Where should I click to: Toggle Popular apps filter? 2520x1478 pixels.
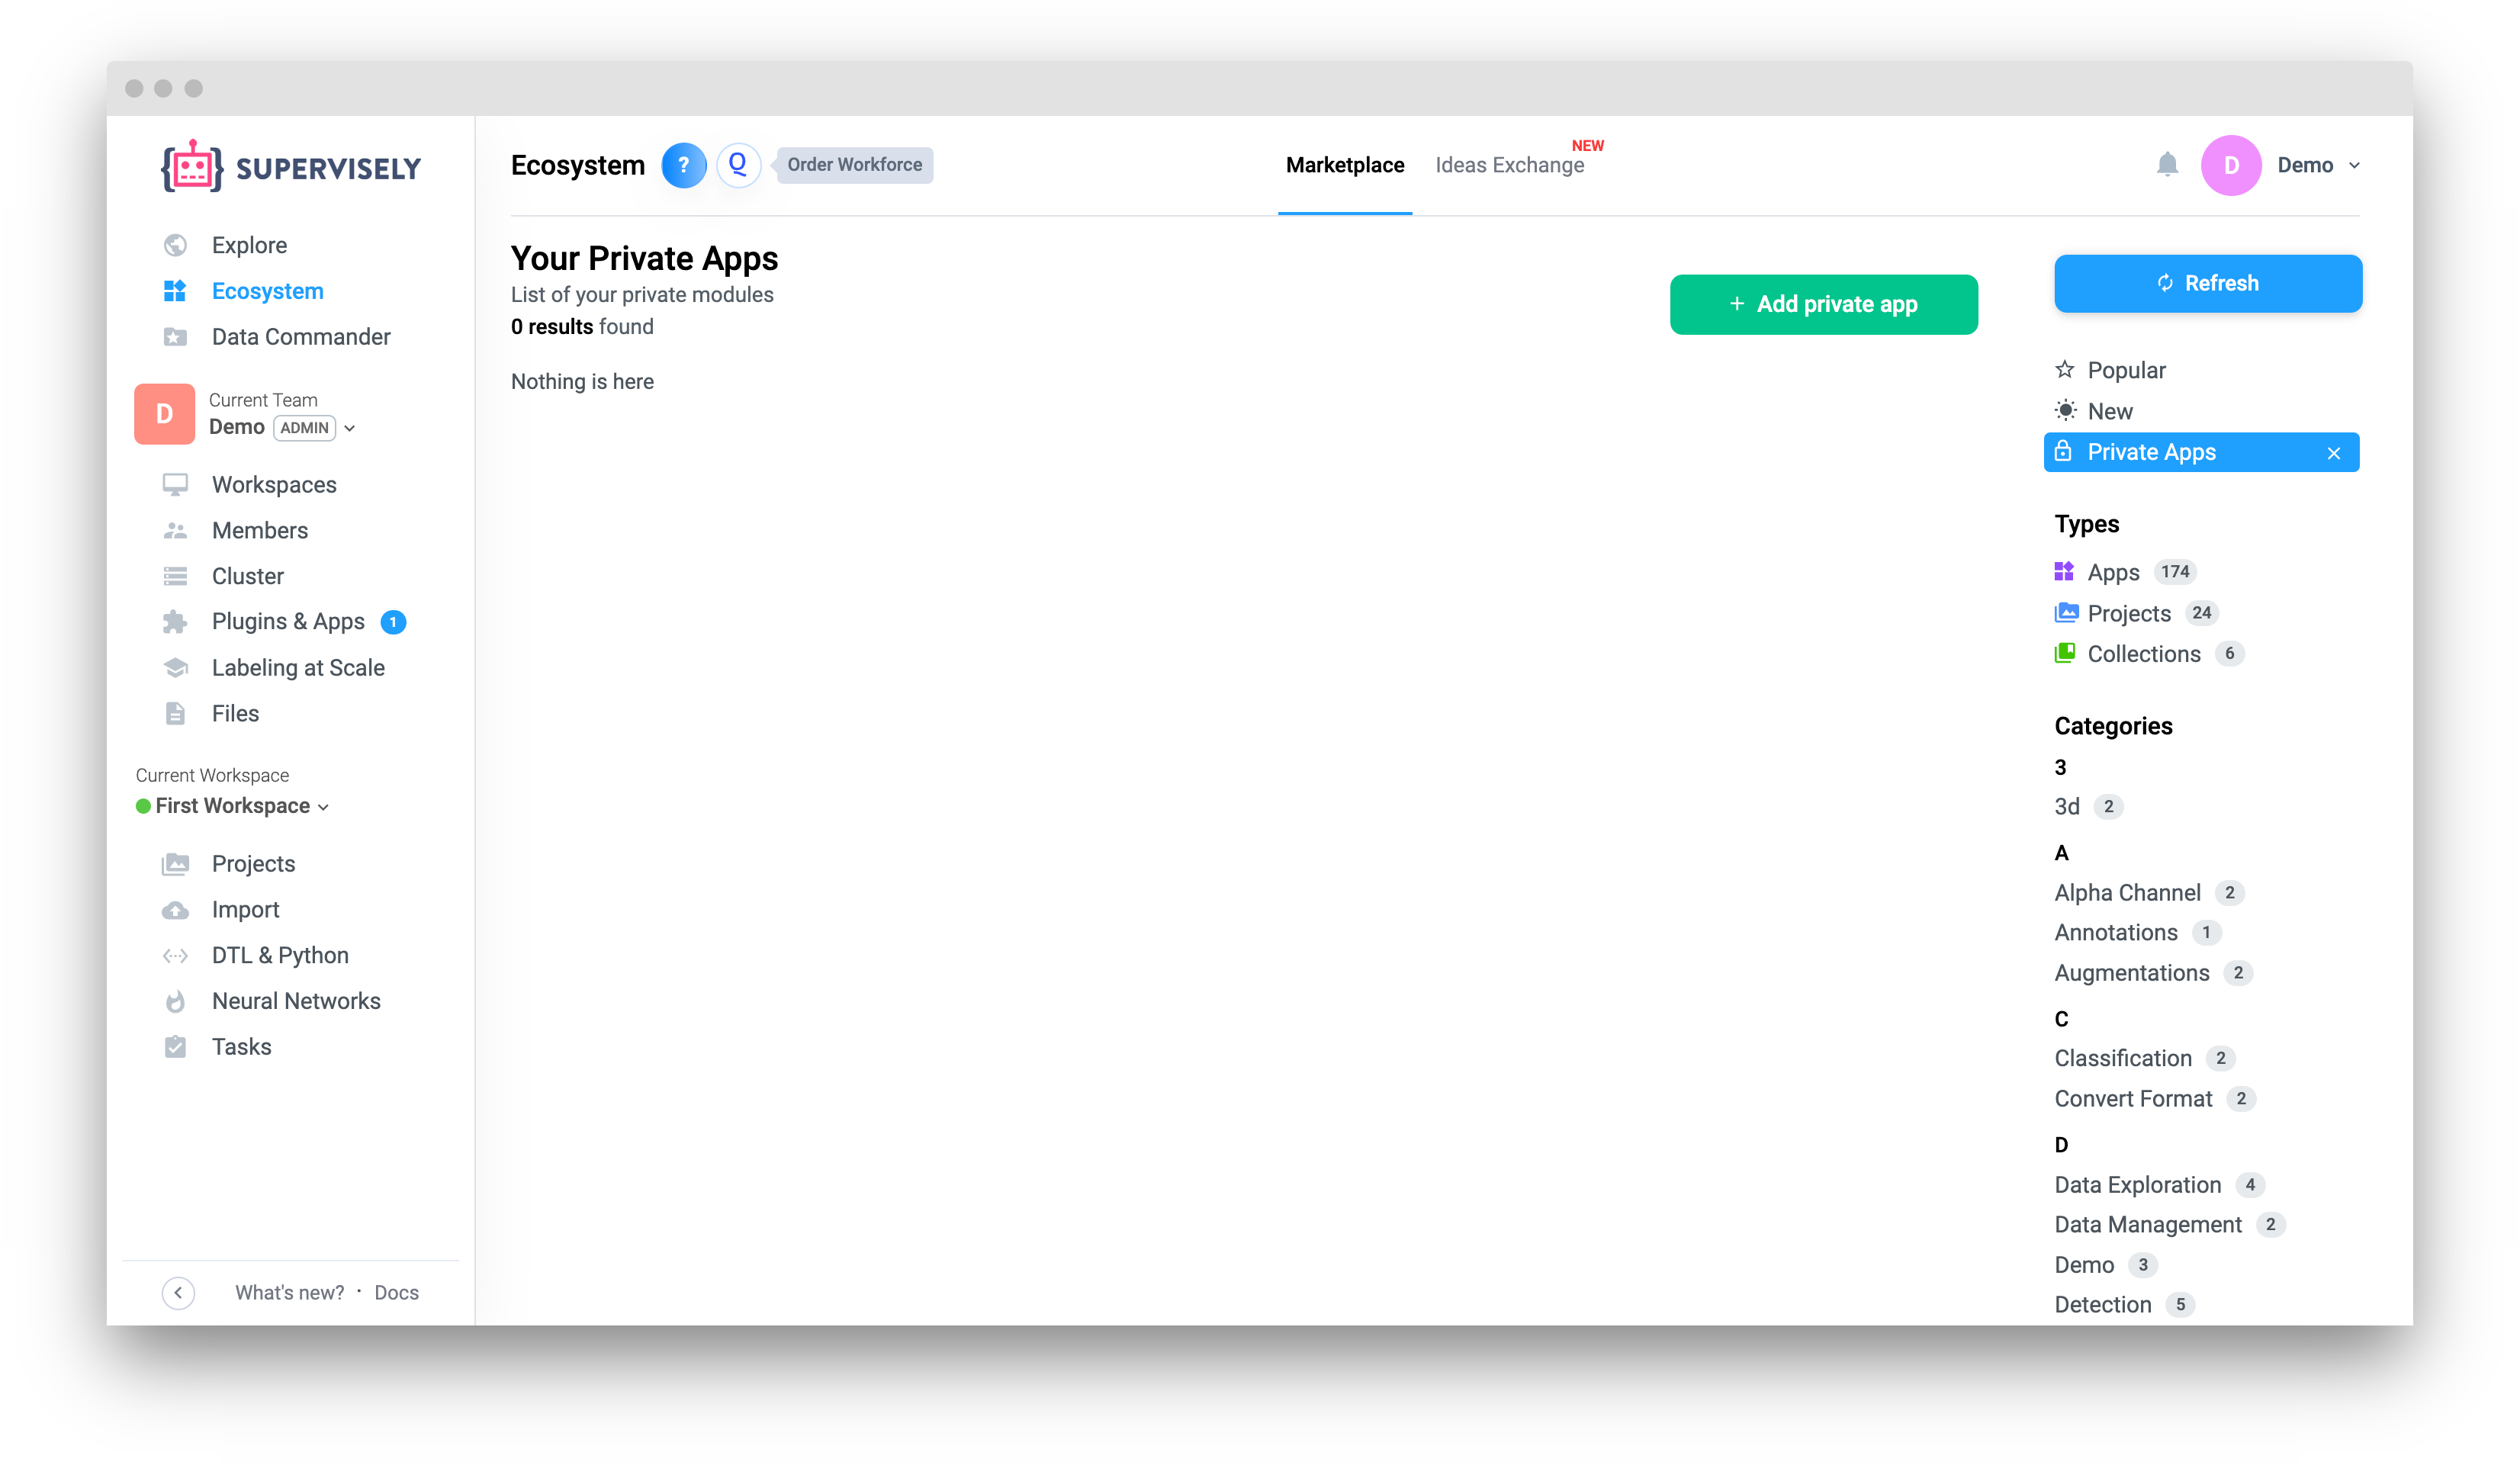(x=2126, y=368)
